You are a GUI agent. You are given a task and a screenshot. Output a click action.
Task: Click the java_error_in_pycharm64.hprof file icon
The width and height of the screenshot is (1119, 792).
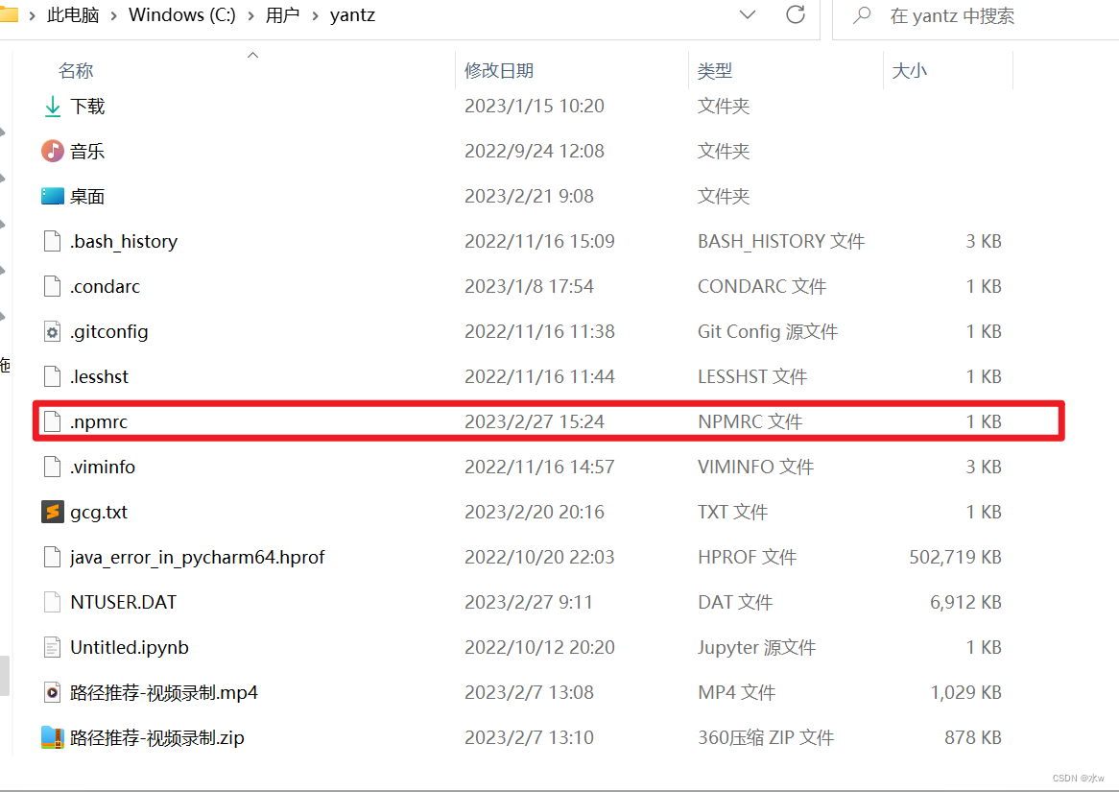click(x=52, y=557)
